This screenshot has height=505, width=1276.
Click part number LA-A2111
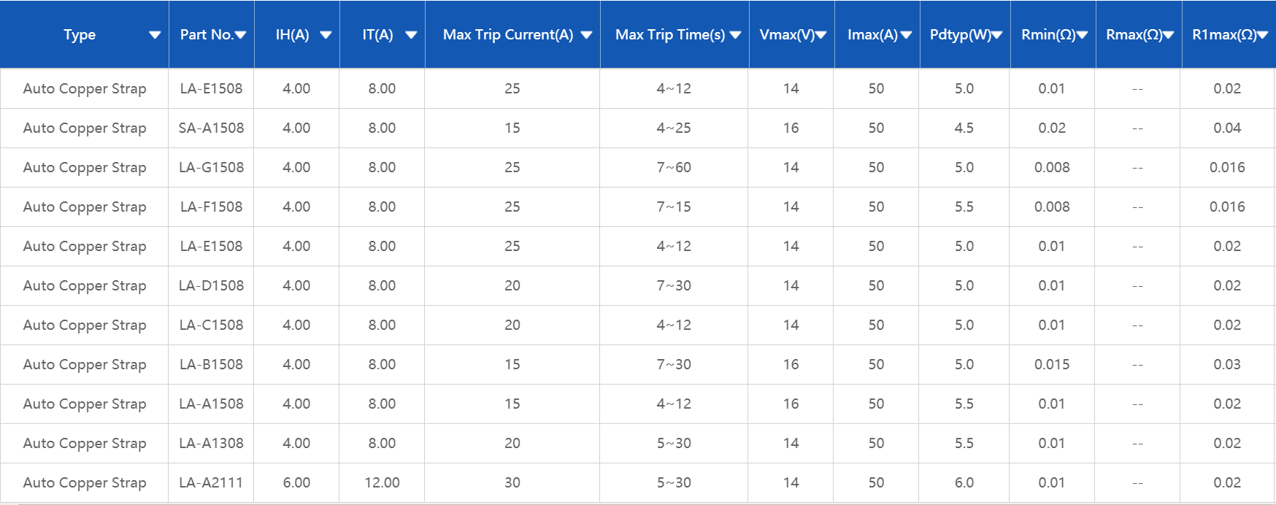click(x=211, y=482)
